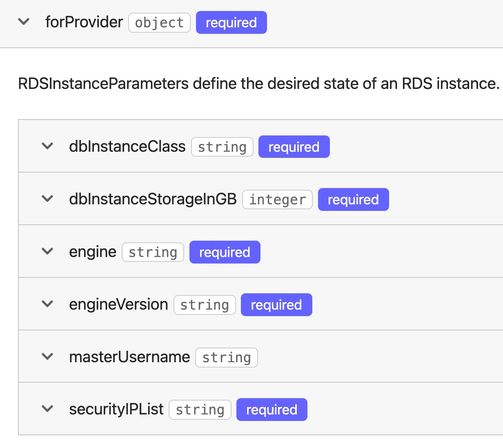Expand the securityIPList property details
Screen dimensions: 503x443
[47, 409]
